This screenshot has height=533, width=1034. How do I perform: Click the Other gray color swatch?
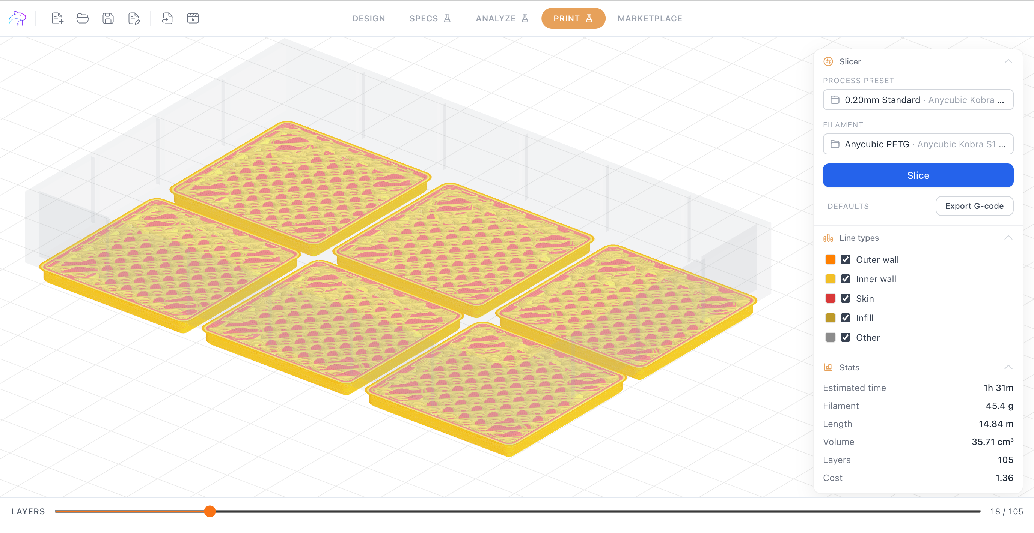tap(830, 337)
